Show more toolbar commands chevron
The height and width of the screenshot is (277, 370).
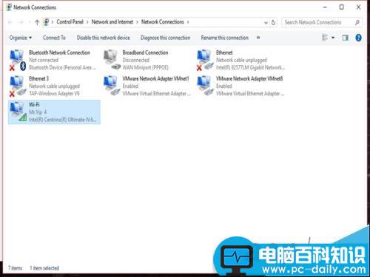(258, 38)
